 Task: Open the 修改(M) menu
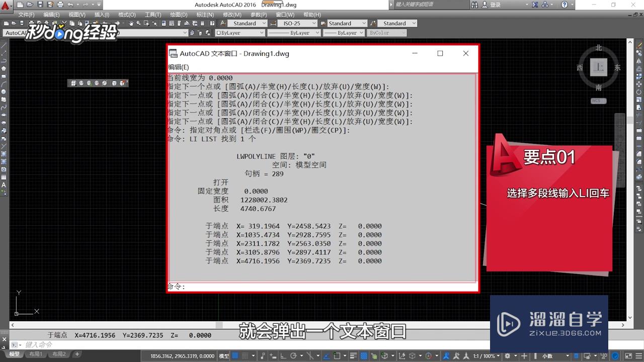(232, 15)
